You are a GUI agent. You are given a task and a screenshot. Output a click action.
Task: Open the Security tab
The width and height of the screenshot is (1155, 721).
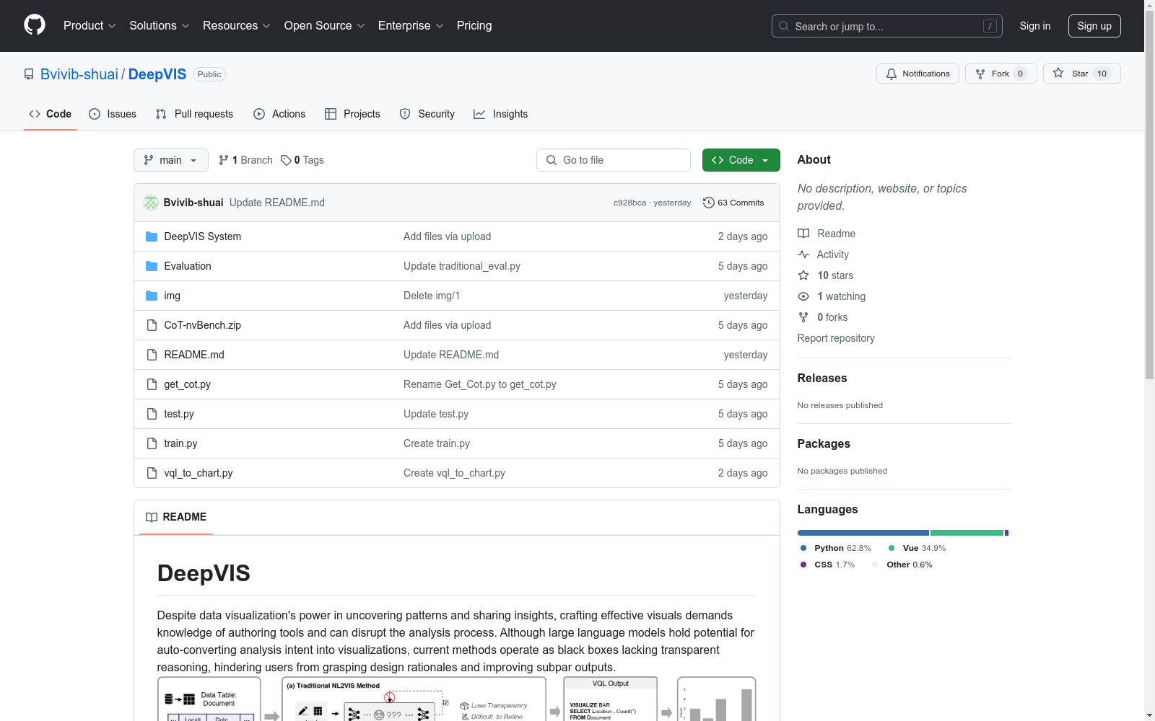427,114
